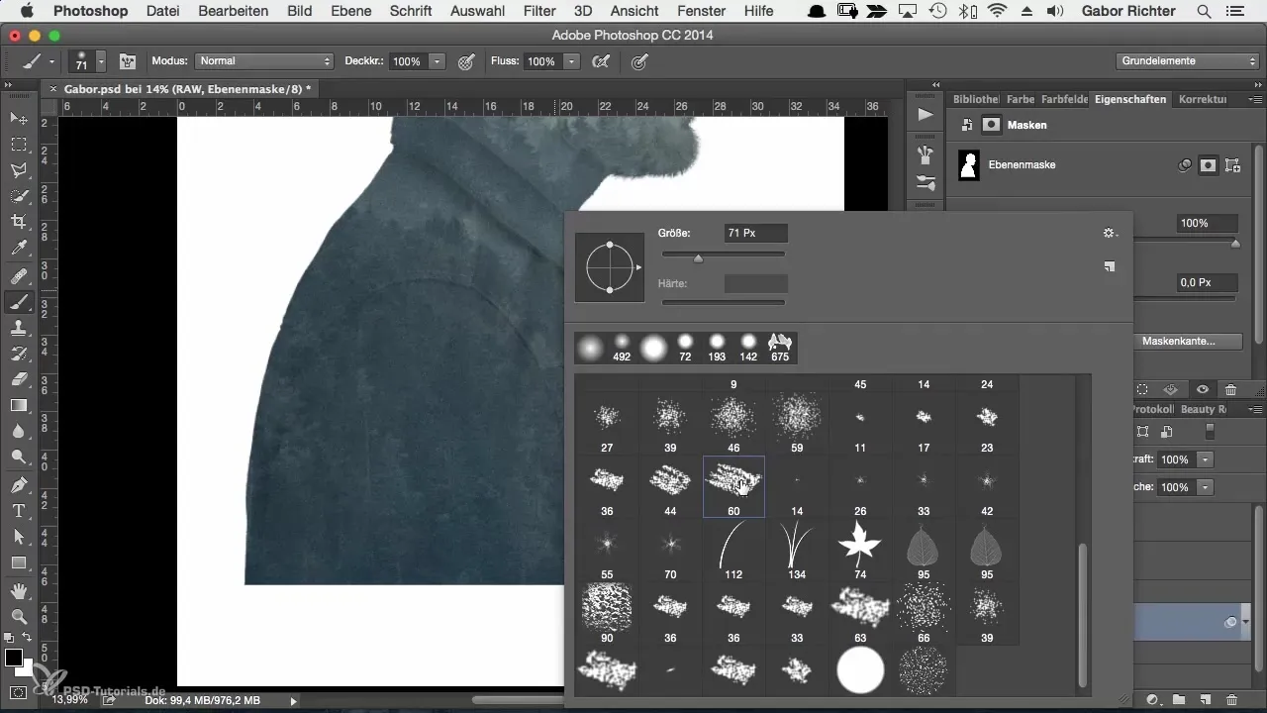
Task: Open the brush preset picker arrow
Action: pyautogui.click(x=101, y=61)
